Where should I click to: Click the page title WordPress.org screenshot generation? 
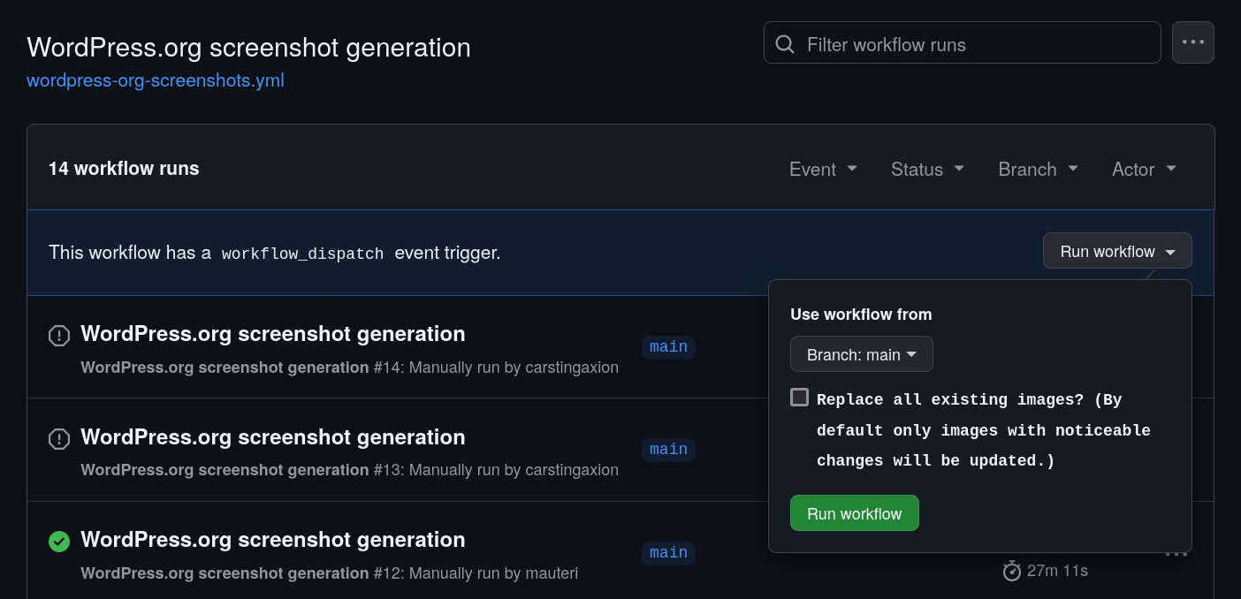click(x=248, y=47)
